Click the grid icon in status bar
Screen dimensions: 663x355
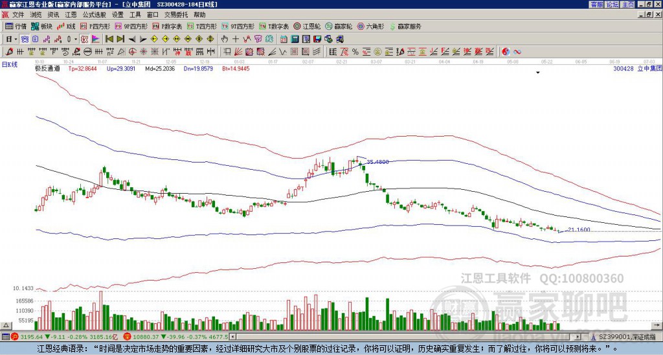point(5,338)
